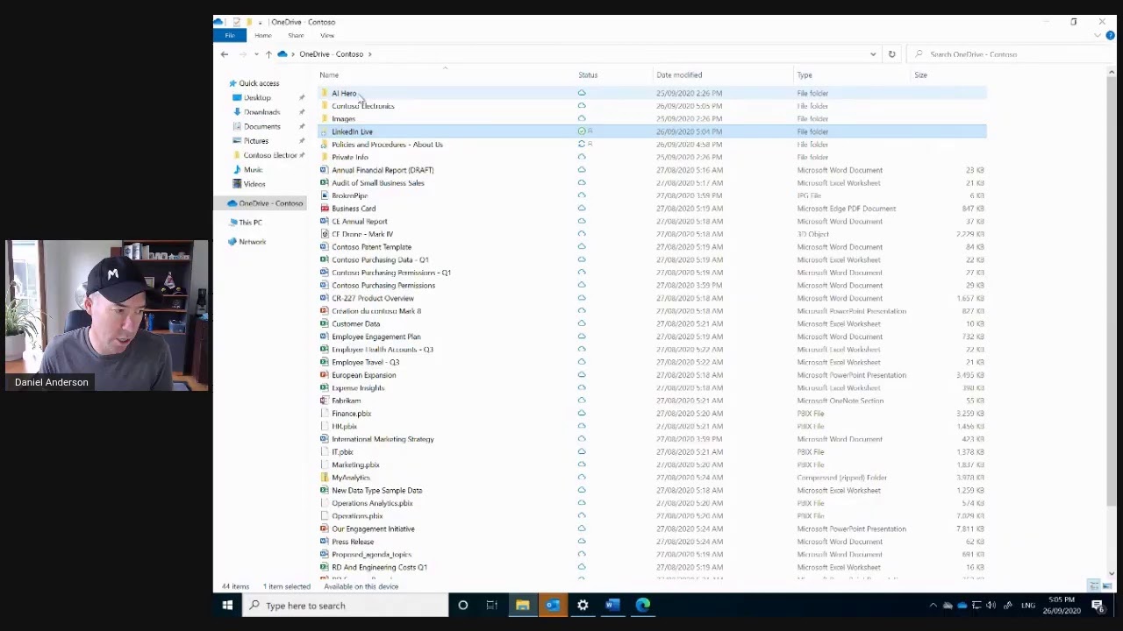Launch Microsoft Edge from the taskbar

643,606
